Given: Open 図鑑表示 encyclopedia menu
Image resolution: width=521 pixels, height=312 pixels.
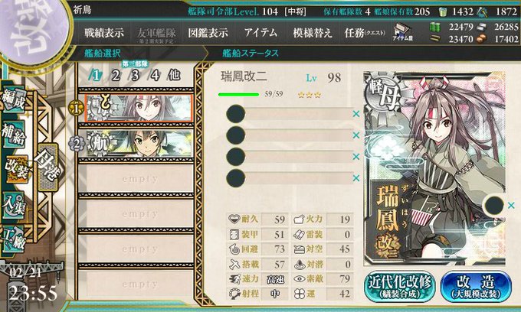Looking at the screenshot, I should (x=208, y=33).
